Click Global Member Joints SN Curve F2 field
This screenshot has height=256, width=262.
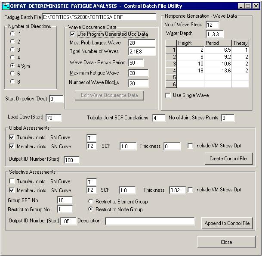(92, 146)
